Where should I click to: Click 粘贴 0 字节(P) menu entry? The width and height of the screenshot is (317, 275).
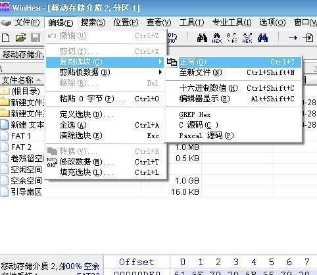tap(105, 99)
